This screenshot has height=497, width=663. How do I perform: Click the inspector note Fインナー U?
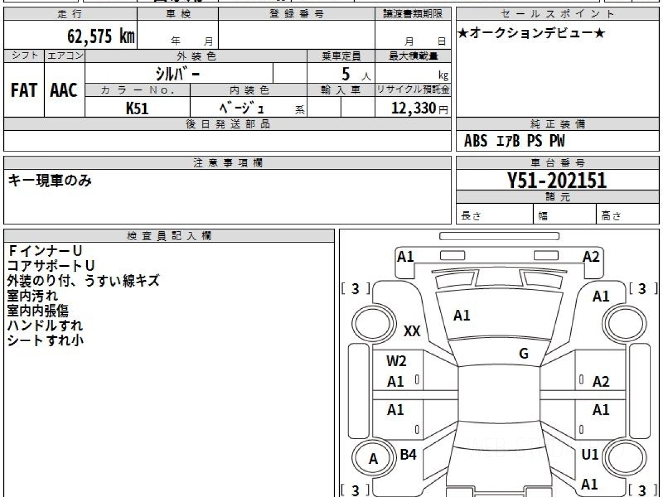(x=44, y=251)
